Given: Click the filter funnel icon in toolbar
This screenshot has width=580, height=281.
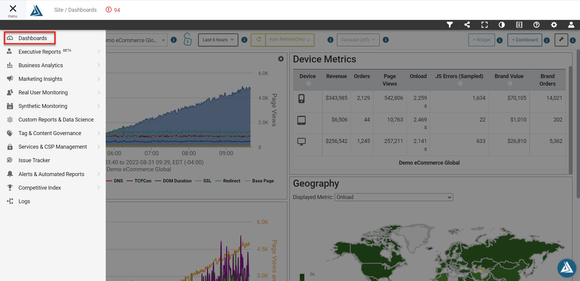Looking at the screenshot, I should pos(449,25).
